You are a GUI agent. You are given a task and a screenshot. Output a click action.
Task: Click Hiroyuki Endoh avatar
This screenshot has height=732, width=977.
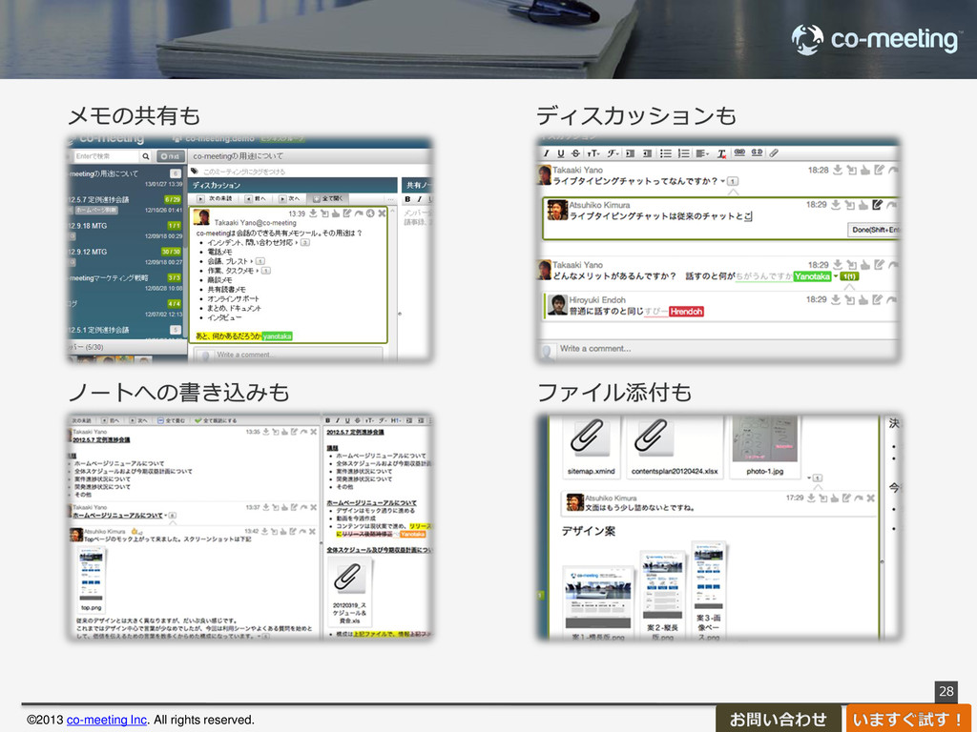[x=557, y=305]
